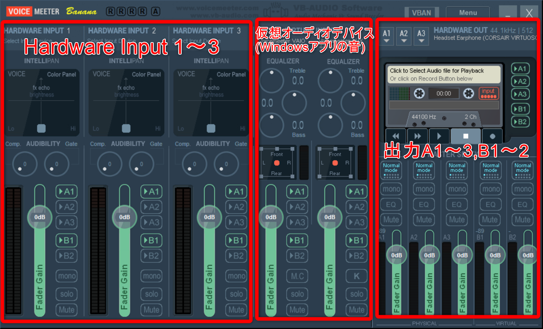Click the A1 bus 0dB fader knob
The height and width of the screenshot is (329, 543).
point(396,255)
